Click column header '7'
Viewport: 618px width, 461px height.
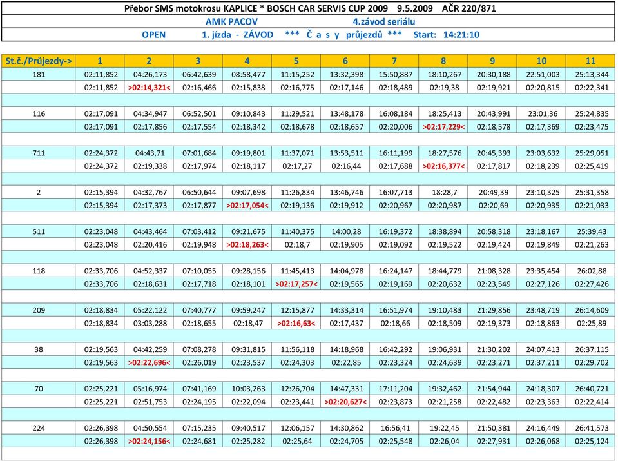(394, 61)
